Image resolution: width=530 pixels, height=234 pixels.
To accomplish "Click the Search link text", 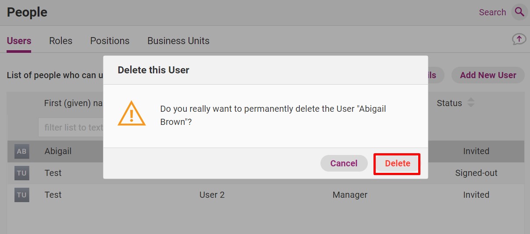I will [492, 12].
